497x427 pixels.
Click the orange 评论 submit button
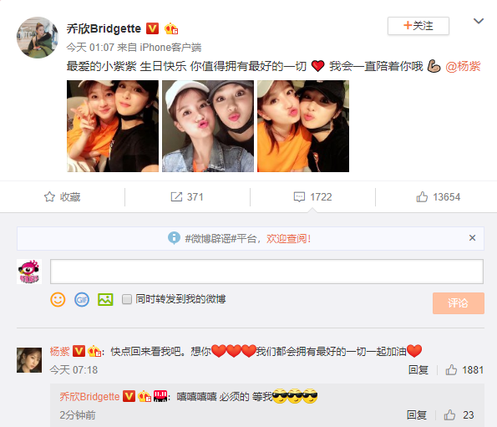click(x=459, y=303)
